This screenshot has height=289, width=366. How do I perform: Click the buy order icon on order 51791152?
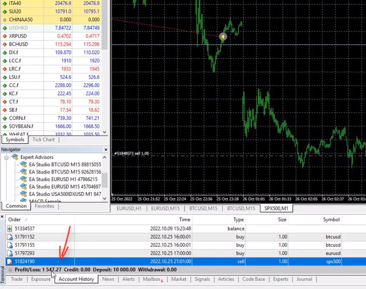tap(9, 237)
